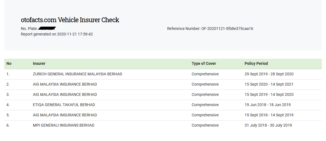Image resolution: width=326 pixels, height=141 pixels.
Task: Click the Type of Cover column header
Action: (204, 63)
